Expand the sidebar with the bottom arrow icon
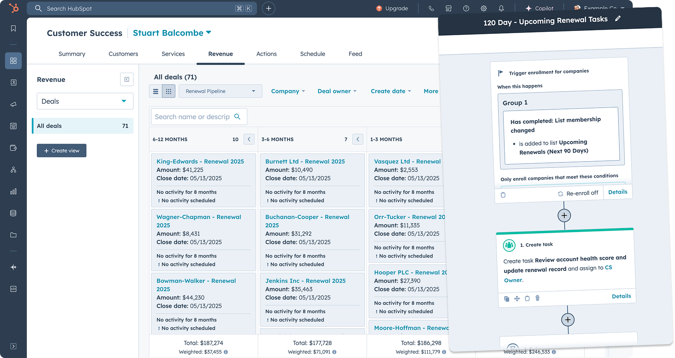Image resolution: width=675 pixels, height=358 pixels. [x=13, y=346]
